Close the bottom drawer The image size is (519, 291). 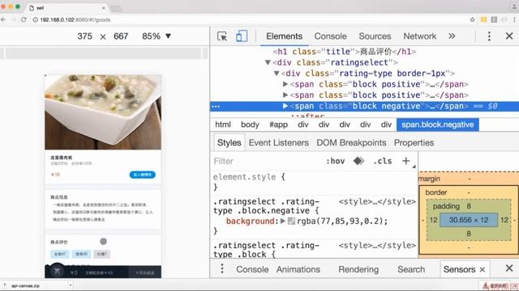[x=509, y=268]
